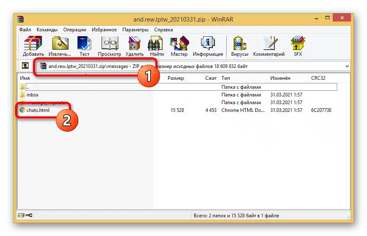Click the Удалить (Delete) toolbar icon
The width and height of the screenshot is (367, 236).
(134, 46)
